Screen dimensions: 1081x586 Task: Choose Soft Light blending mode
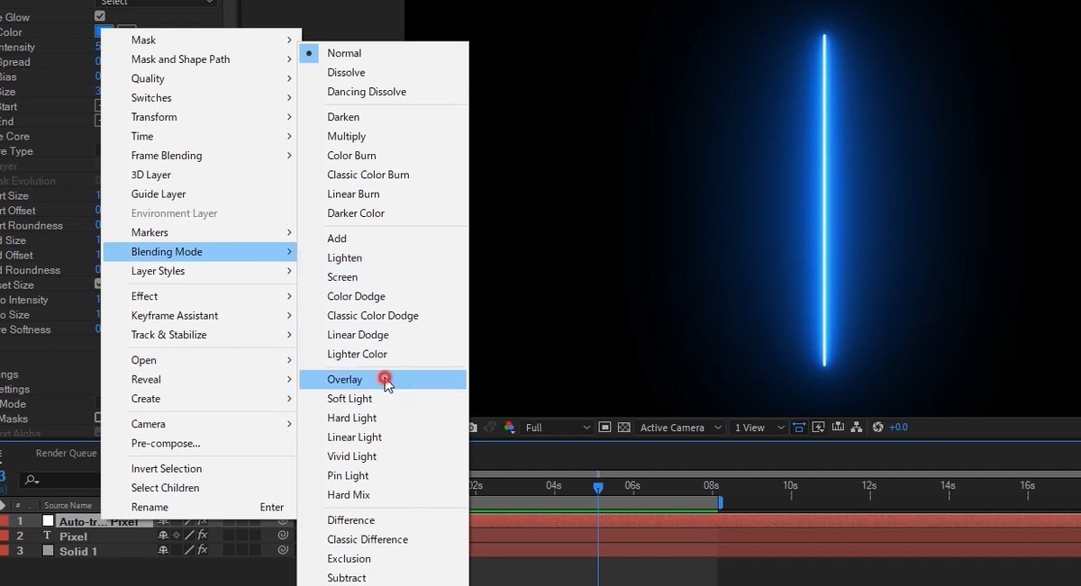click(x=382, y=399)
